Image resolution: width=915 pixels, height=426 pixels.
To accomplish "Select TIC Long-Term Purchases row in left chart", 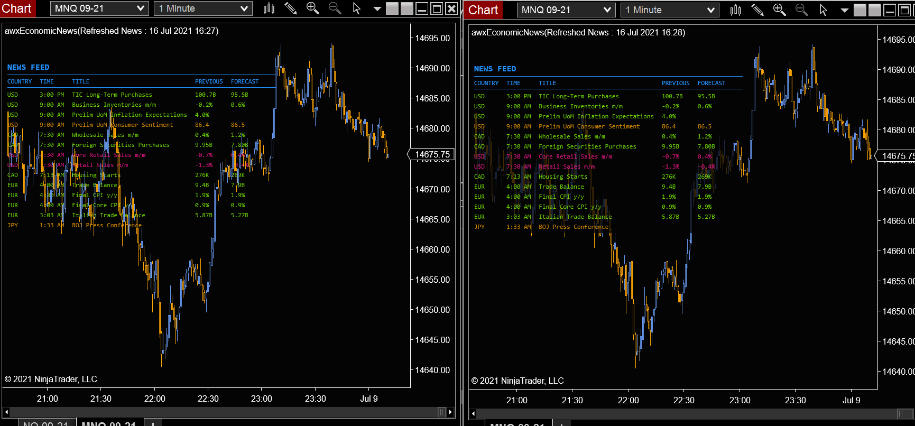I will coord(128,95).
